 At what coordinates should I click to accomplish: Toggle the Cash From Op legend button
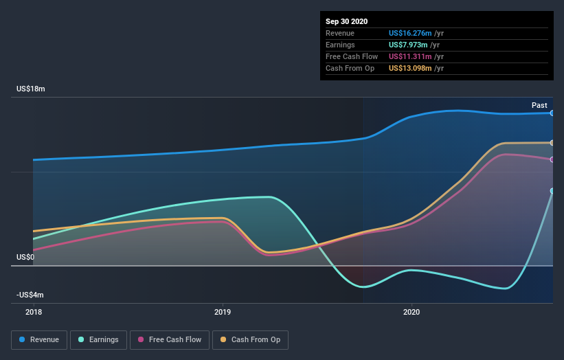click(x=250, y=340)
